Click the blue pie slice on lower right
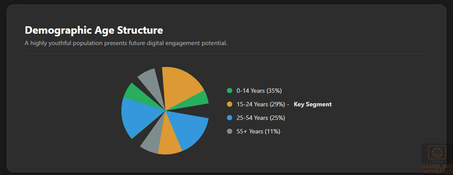The height and width of the screenshot is (175, 453). 190,128
